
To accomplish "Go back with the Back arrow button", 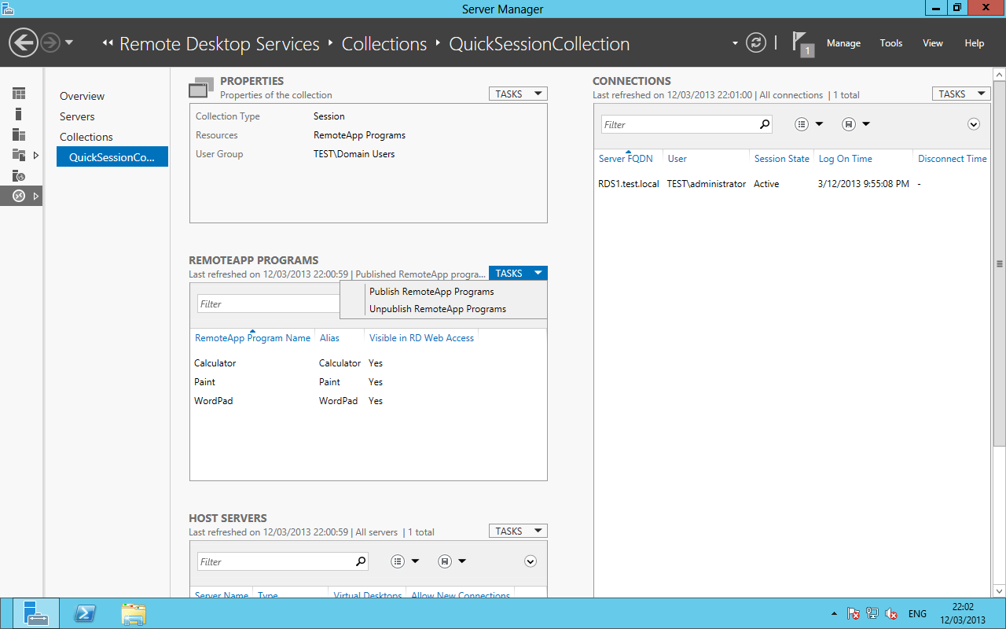I will click(x=24, y=42).
